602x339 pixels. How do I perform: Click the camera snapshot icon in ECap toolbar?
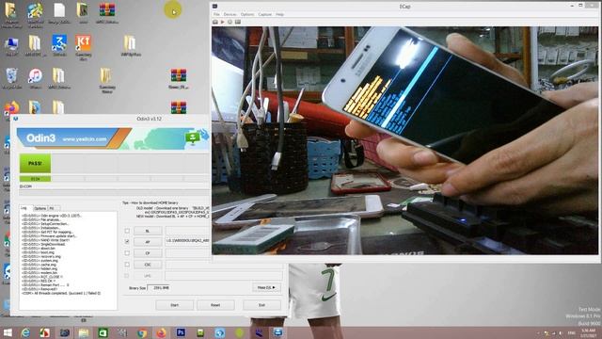click(215, 22)
